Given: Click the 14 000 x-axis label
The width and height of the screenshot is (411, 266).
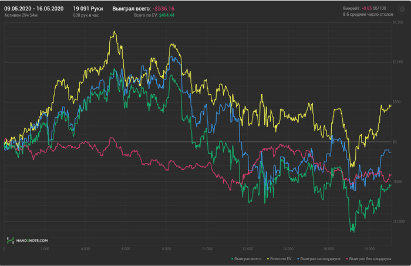Looking at the screenshot, I should pyautogui.click(x=288, y=249).
